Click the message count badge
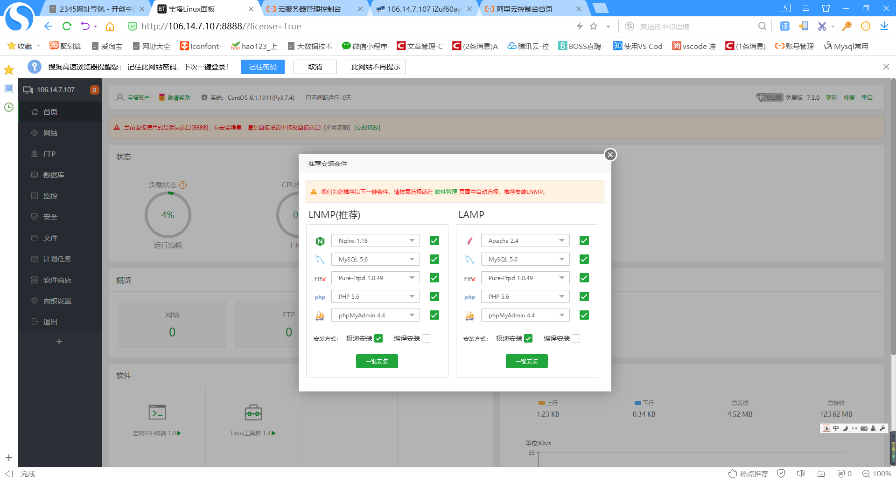This screenshot has width=896, height=480. 95,90
